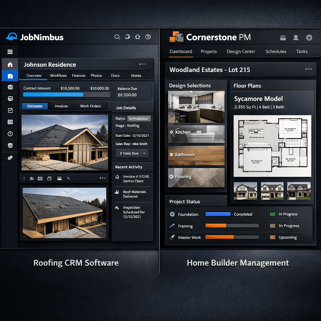Image resolution: width=321 pixels, height=321 pixels.
Task: Click the Framing orange progress bar
Action: (x=232, y=226)
